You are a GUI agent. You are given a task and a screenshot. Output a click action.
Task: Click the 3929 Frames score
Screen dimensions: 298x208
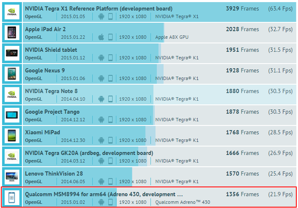[242, 9]
